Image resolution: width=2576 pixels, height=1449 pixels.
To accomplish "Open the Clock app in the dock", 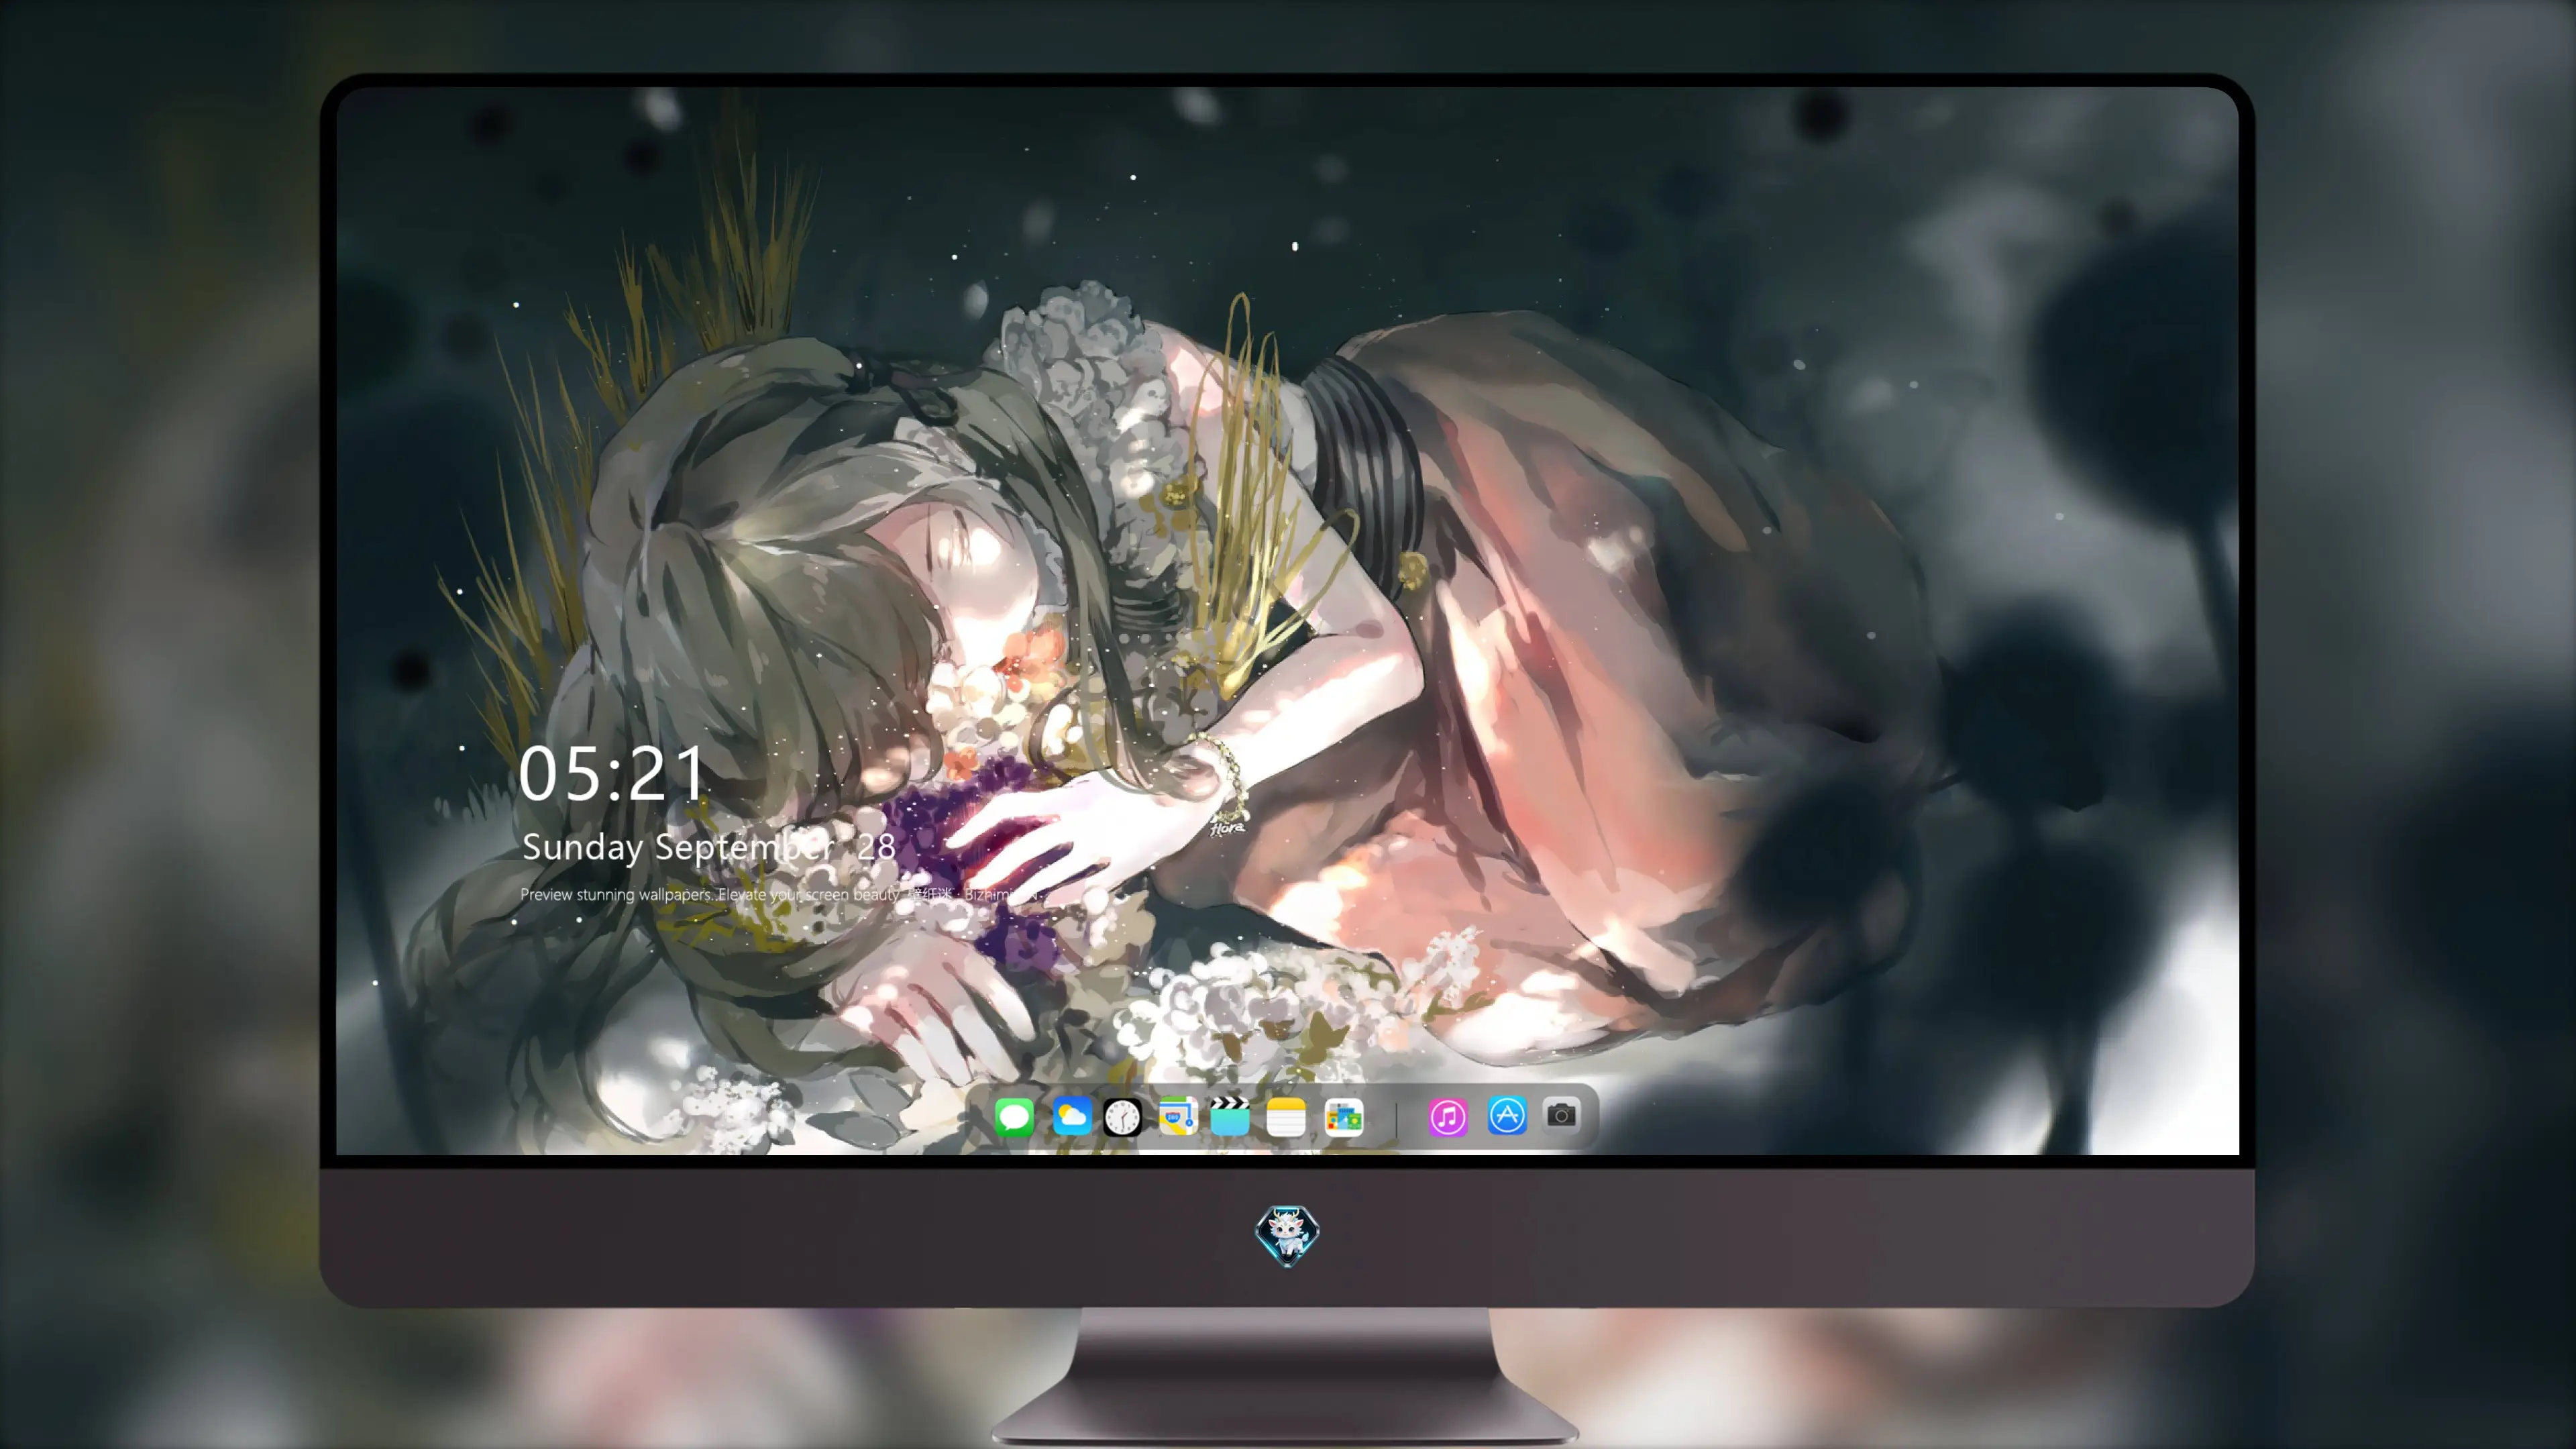I will [1122, 1116].
